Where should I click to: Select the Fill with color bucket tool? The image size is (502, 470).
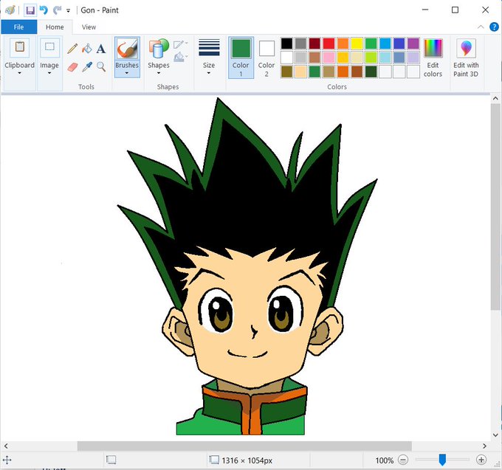(87, 49)
